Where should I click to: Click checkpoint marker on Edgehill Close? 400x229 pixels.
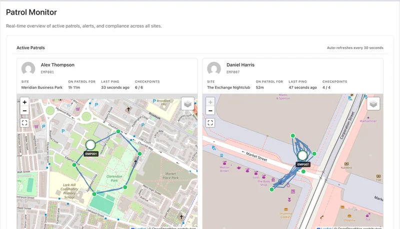point(74,165)
